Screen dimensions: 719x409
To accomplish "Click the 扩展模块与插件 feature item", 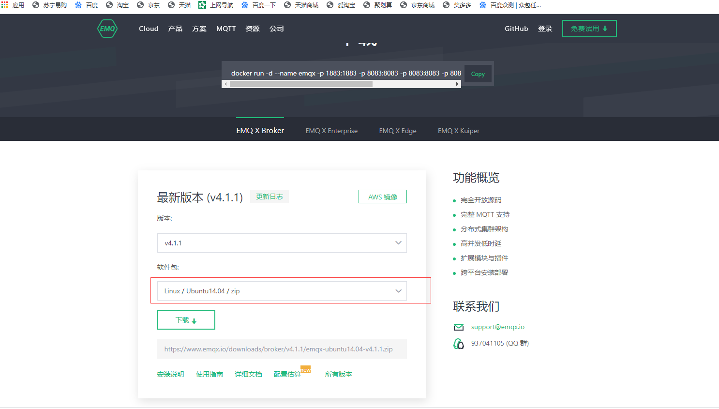I will (484, 258).
